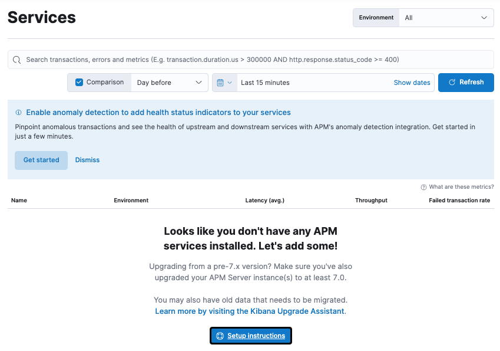Expand the date quick-select chevron
Image resolution: width=500 pixels, height=351 pixels.
point(230,83)
